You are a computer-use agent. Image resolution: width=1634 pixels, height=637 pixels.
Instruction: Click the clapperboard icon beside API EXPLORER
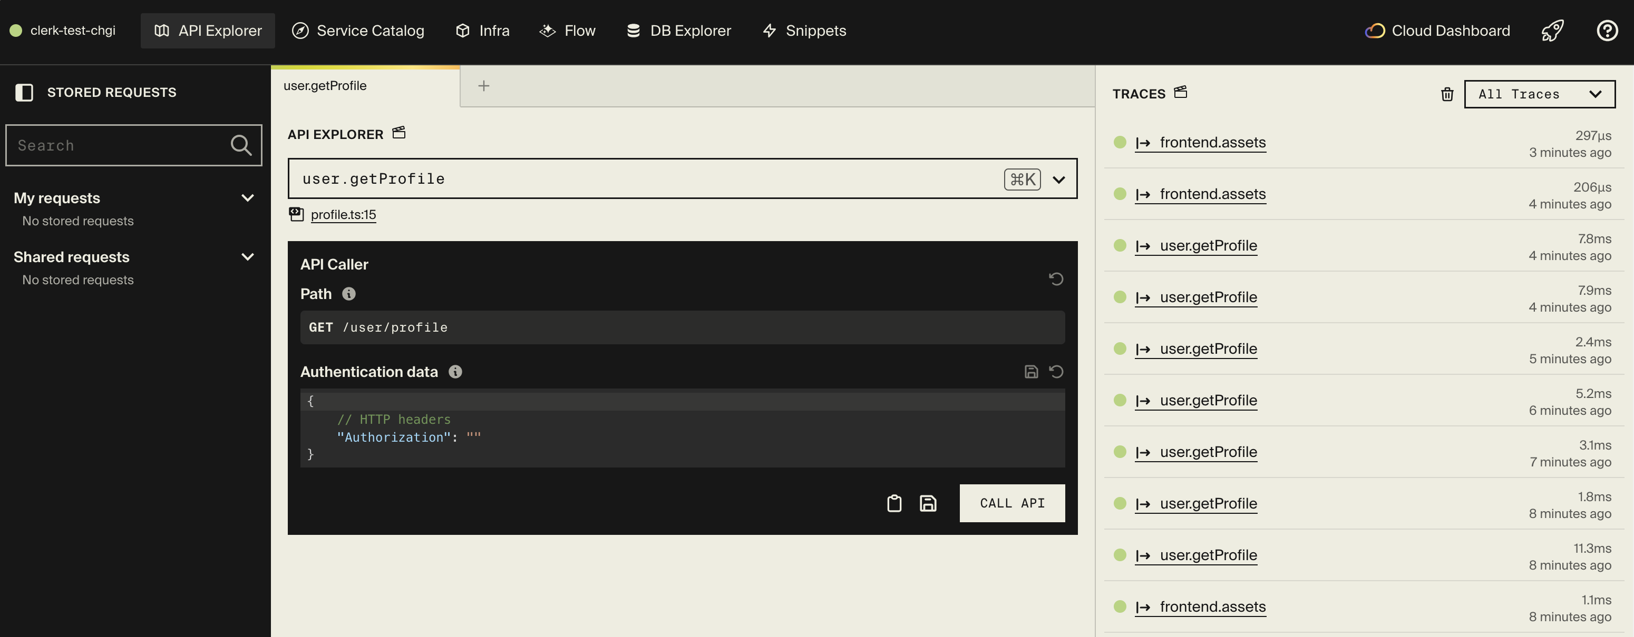(398, 133)
